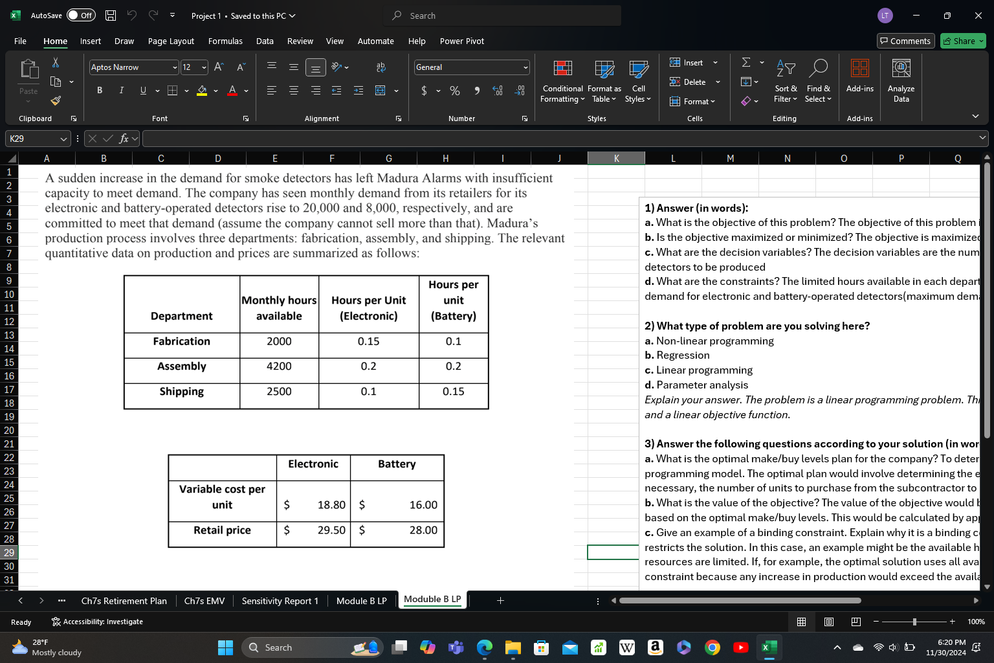Click the AutoSum sigma icon
The image size is (994, 663).
click(746, 63)
